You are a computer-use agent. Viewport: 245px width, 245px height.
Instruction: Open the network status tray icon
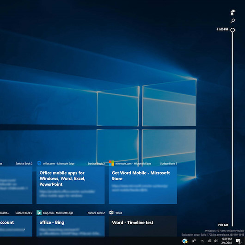pyautogui.click(x=209, y=241)
